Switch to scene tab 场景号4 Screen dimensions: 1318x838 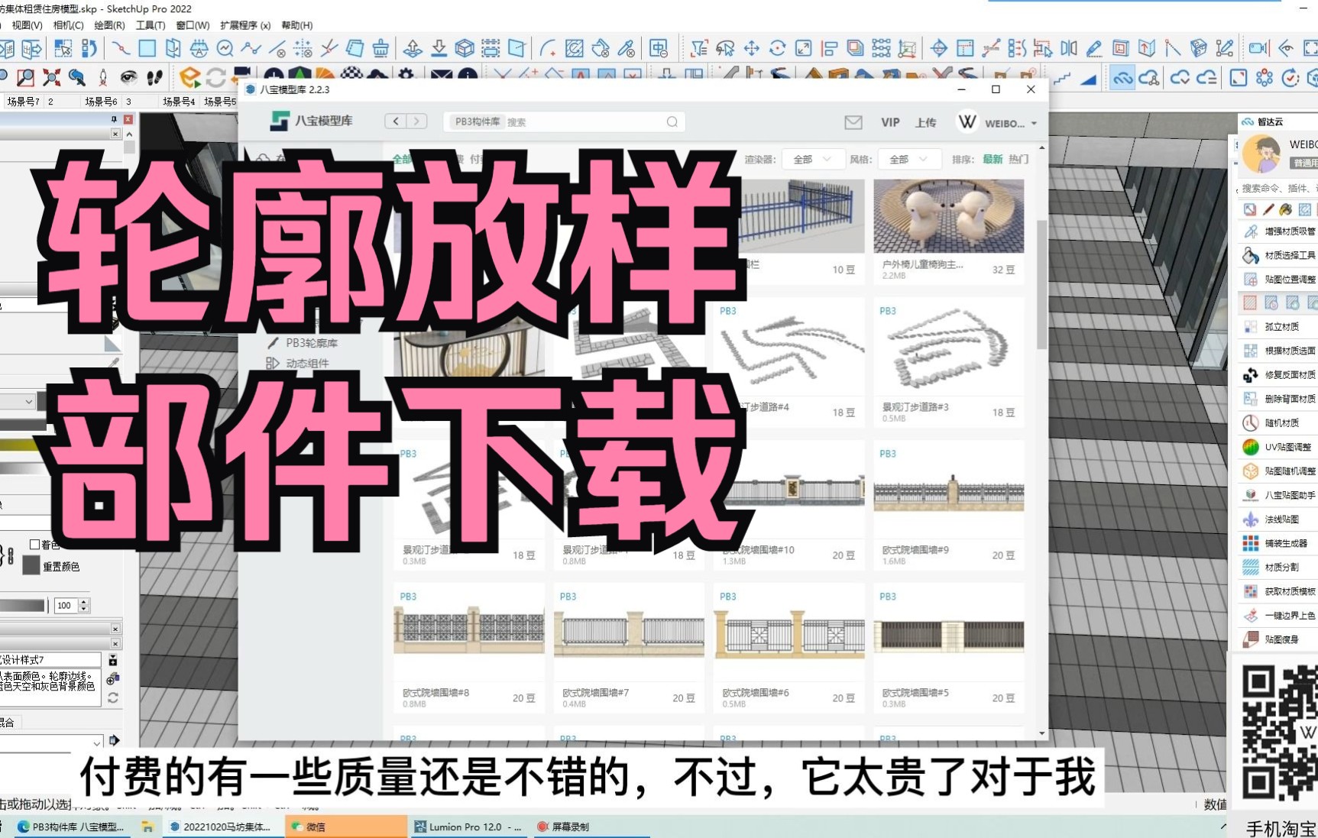(x=179, y=101)
